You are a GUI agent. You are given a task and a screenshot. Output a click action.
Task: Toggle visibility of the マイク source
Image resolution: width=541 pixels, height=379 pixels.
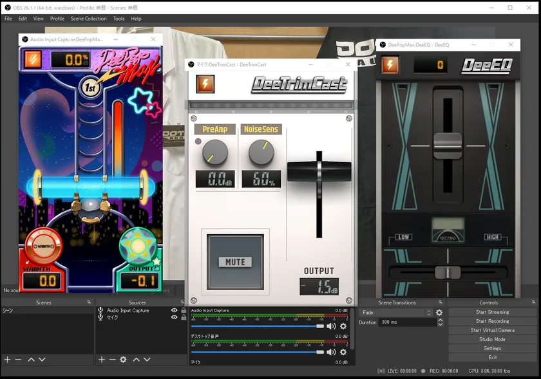coord(174,317)
